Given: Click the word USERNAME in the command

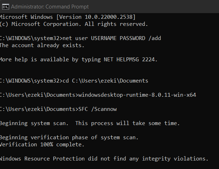Looking at the screenshot, I should point(104,38).
